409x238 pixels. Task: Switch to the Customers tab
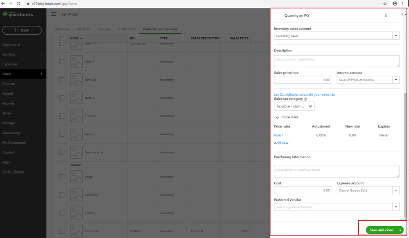pos(127,29)
